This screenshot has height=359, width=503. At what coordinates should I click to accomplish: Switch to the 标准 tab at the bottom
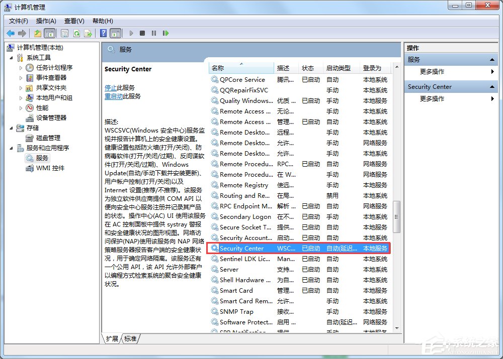(x=130, y=339)
